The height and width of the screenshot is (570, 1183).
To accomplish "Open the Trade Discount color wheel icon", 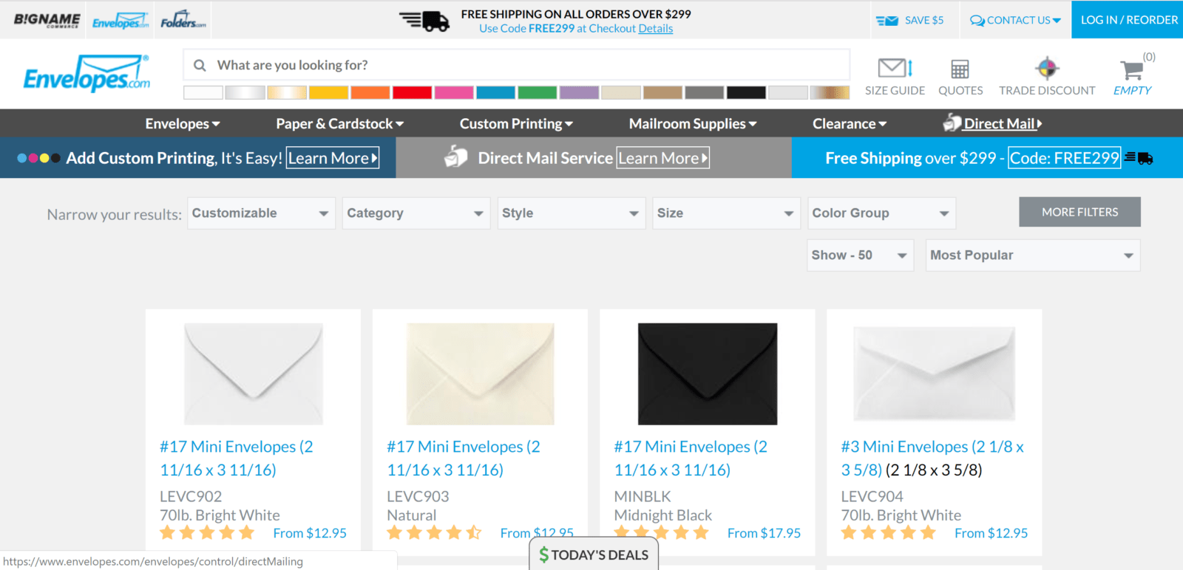I will click(1046, 69).
